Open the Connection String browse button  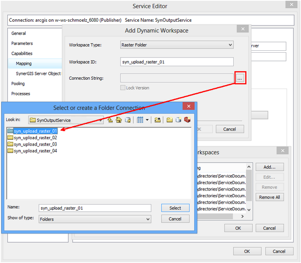(x=241, y=78)
